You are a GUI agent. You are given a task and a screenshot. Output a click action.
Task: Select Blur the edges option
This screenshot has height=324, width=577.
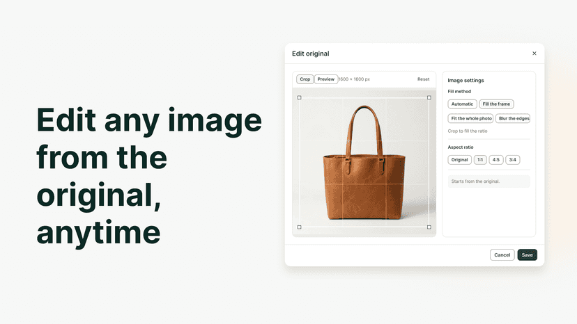pos(513,118)
